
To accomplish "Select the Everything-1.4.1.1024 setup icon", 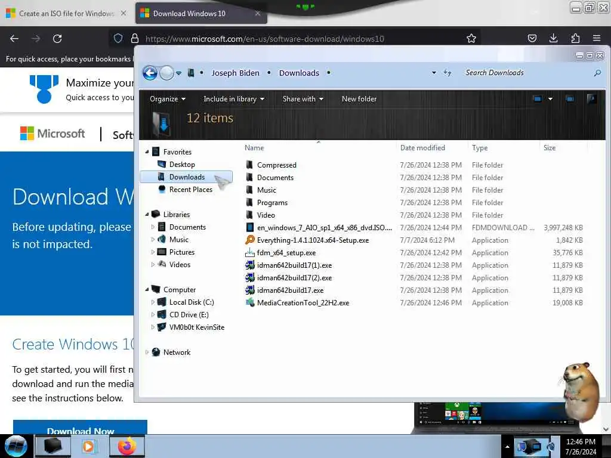I will [250, 240].
